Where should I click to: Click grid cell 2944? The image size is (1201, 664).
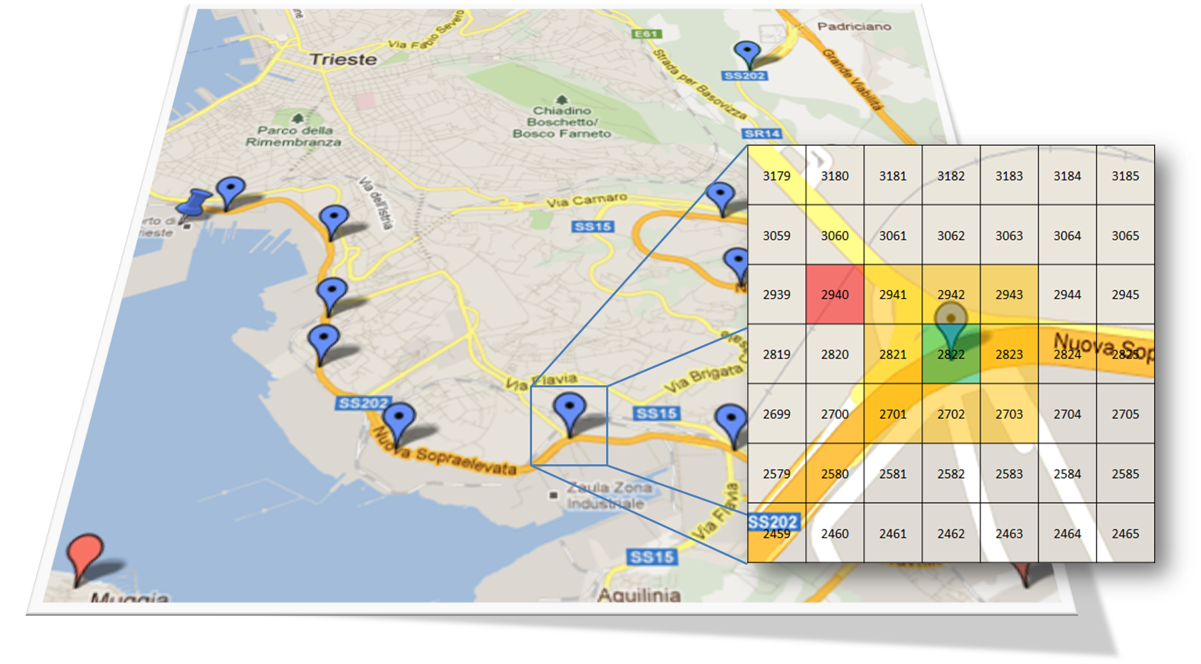point(1067,295)
